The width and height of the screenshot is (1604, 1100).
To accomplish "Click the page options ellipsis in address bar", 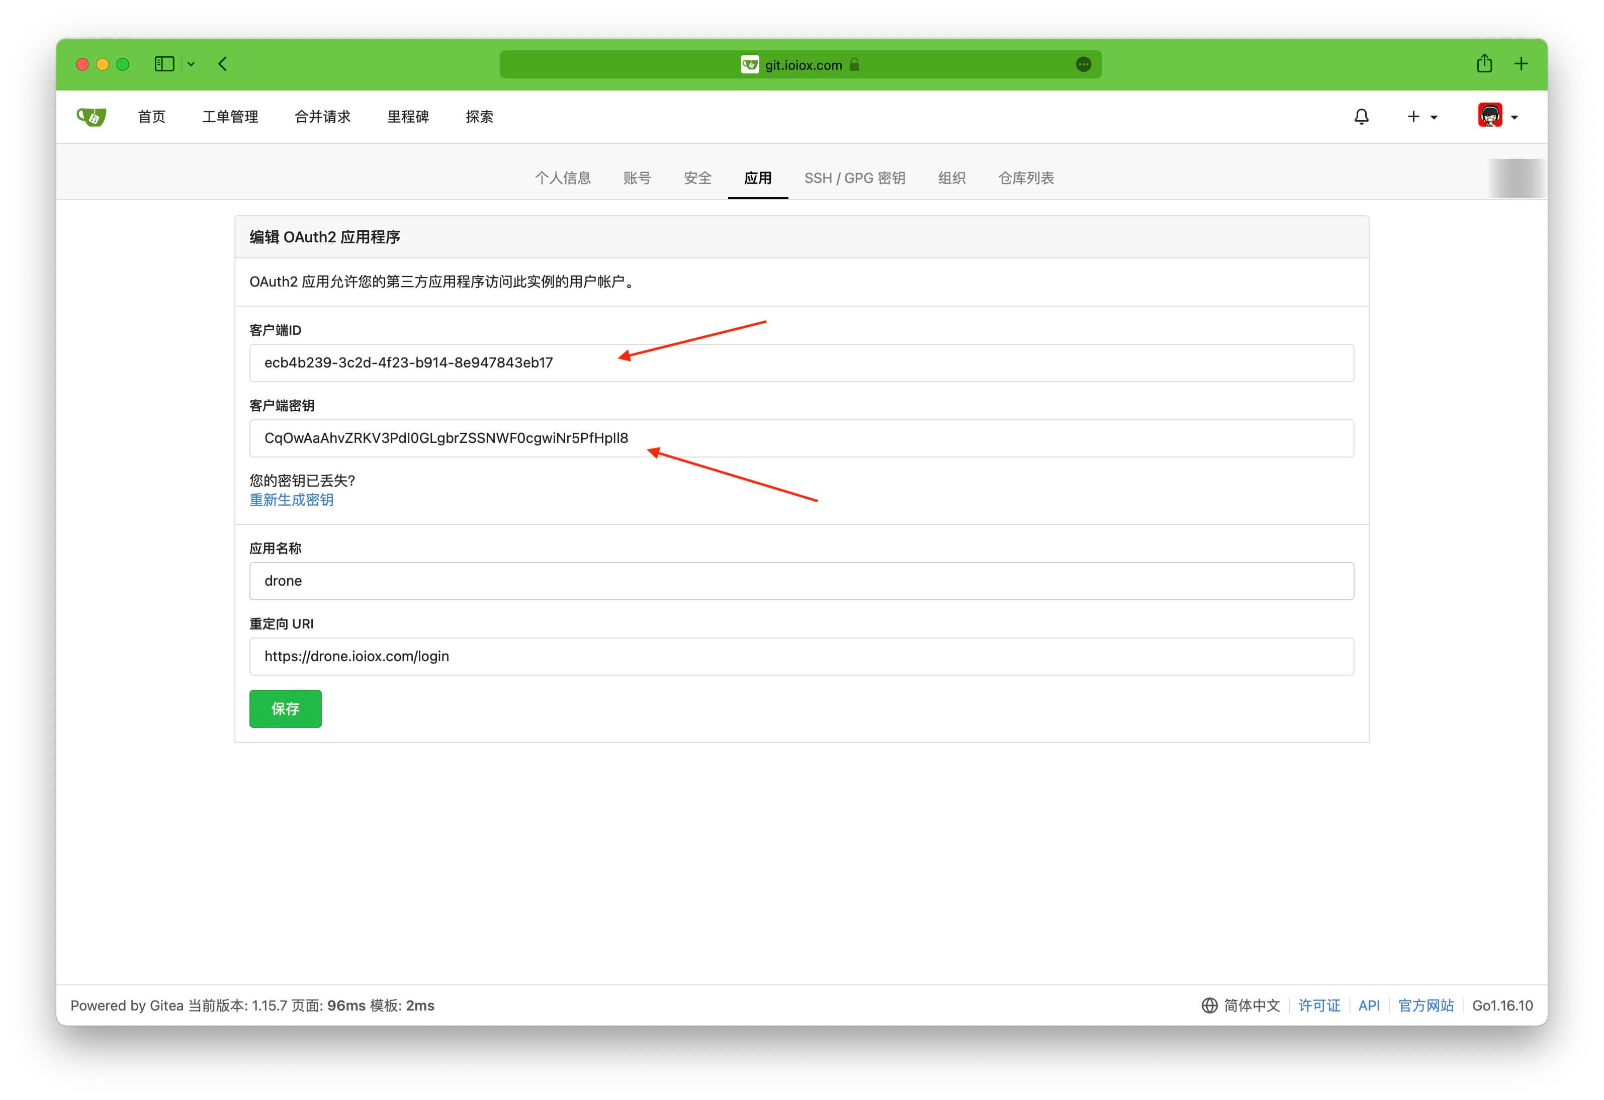I will (1083, 64).
